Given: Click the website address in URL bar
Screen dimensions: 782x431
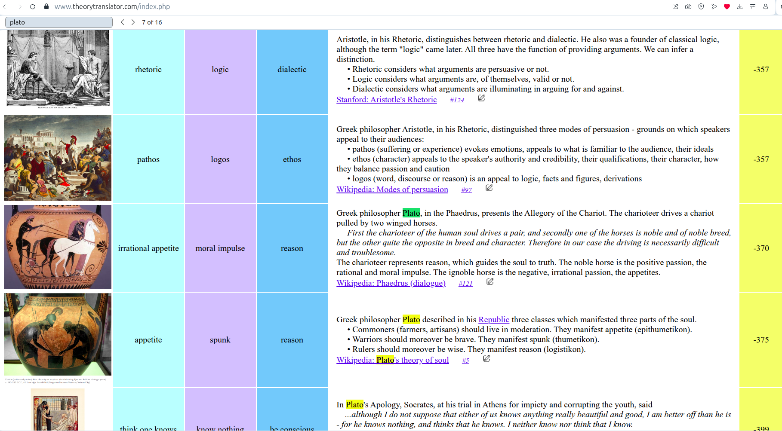Looking at the screenshot, I should [112, 7].
